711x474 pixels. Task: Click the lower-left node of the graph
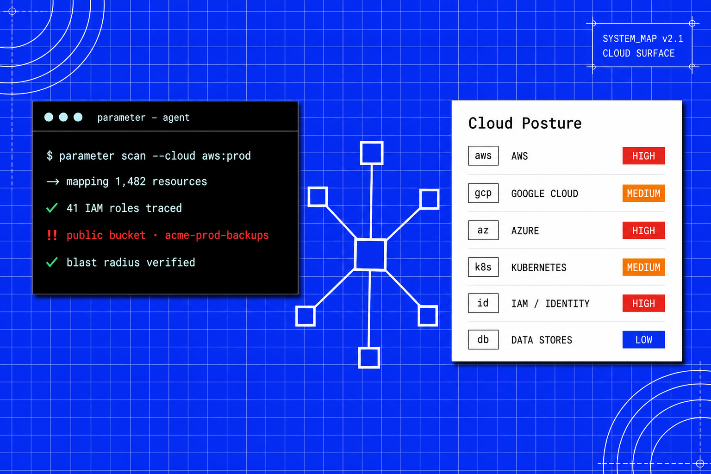pyautogui.click(x=306, y=316)
